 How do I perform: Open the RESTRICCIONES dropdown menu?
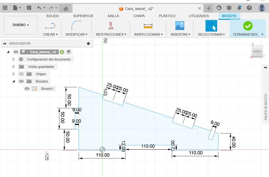pyautogui.click(x=111, y=34)
